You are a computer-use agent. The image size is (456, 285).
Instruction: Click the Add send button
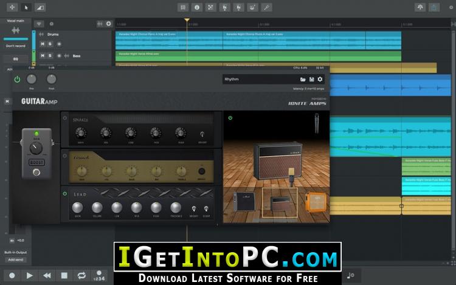pos(16,259)
